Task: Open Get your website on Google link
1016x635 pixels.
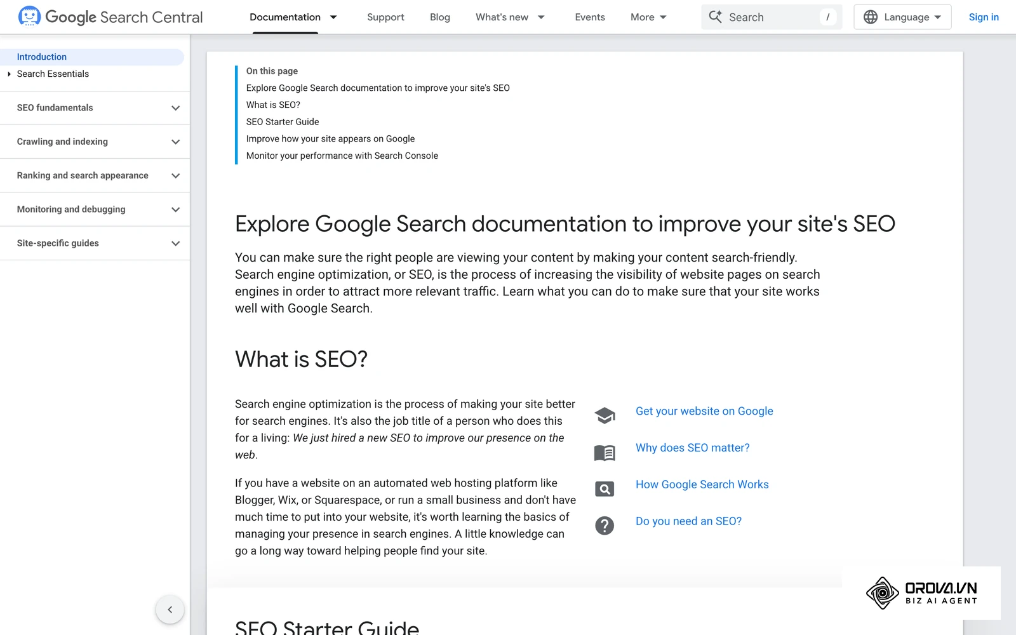Action: 704,411
